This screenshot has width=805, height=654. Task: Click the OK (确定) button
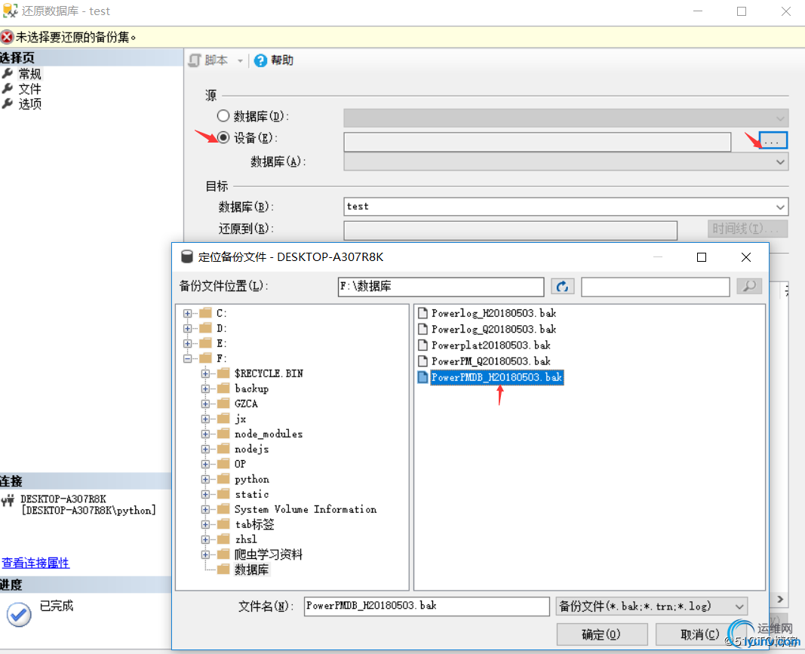[602, 634]
